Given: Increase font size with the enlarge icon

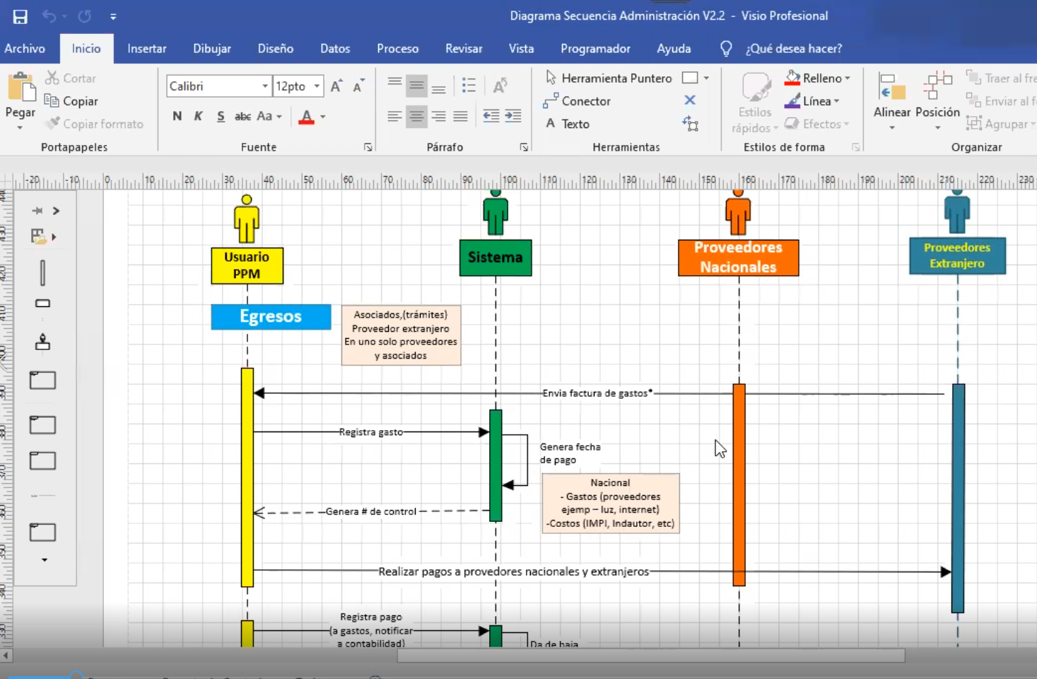Looking at the screenshot, I should click(336, 86).
